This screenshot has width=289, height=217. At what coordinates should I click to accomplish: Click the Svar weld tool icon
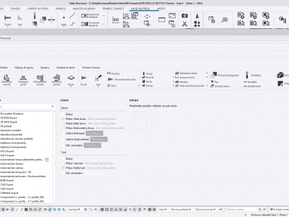coord(98,78)
